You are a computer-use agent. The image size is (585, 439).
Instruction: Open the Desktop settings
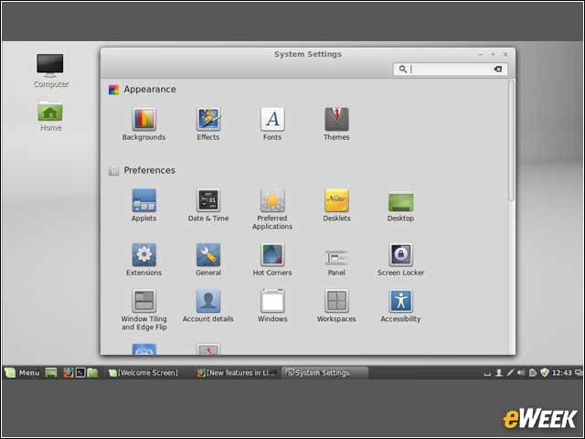[x=400, y=206]
